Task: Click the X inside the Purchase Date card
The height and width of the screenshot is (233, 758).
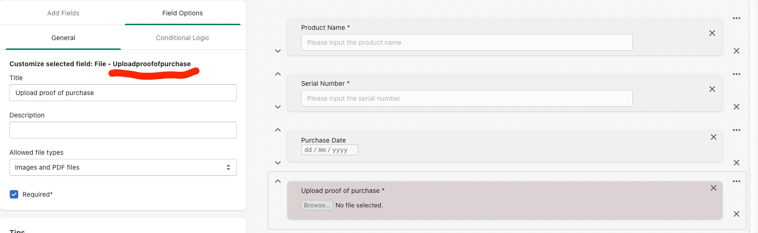Action: pyautogui.click(x=713, y=137)
